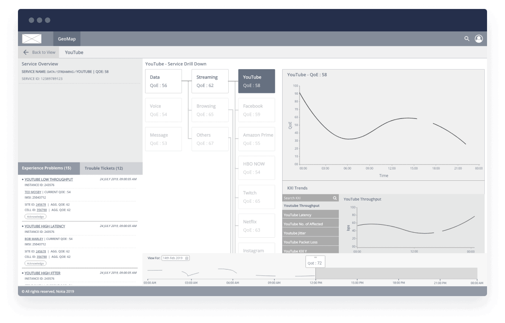The width and height of the screenshot is (505, 323).
Task: Choose YouTube Latency in KXI list
Action: coord(310,215)
